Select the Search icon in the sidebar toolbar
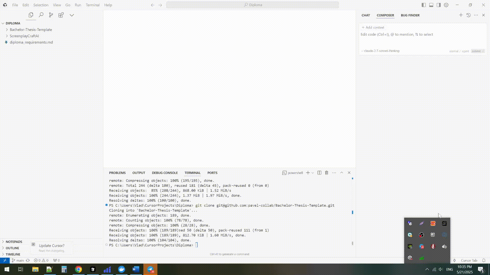The width and height of the screenshot is (490, 275). (x=41, y=15)
